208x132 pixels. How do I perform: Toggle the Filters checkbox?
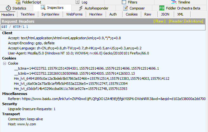(x=124, y=2)
